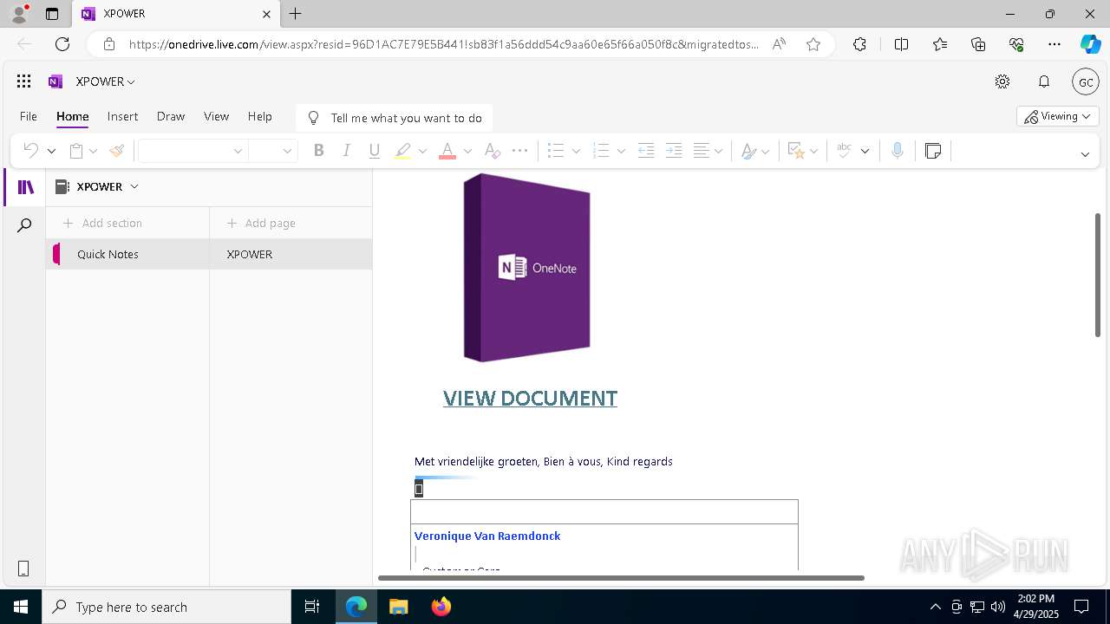The image size is (1110, 624).
Task: Select the Format Painter brush
Action: pyautogui.click(x=117, y=150)
